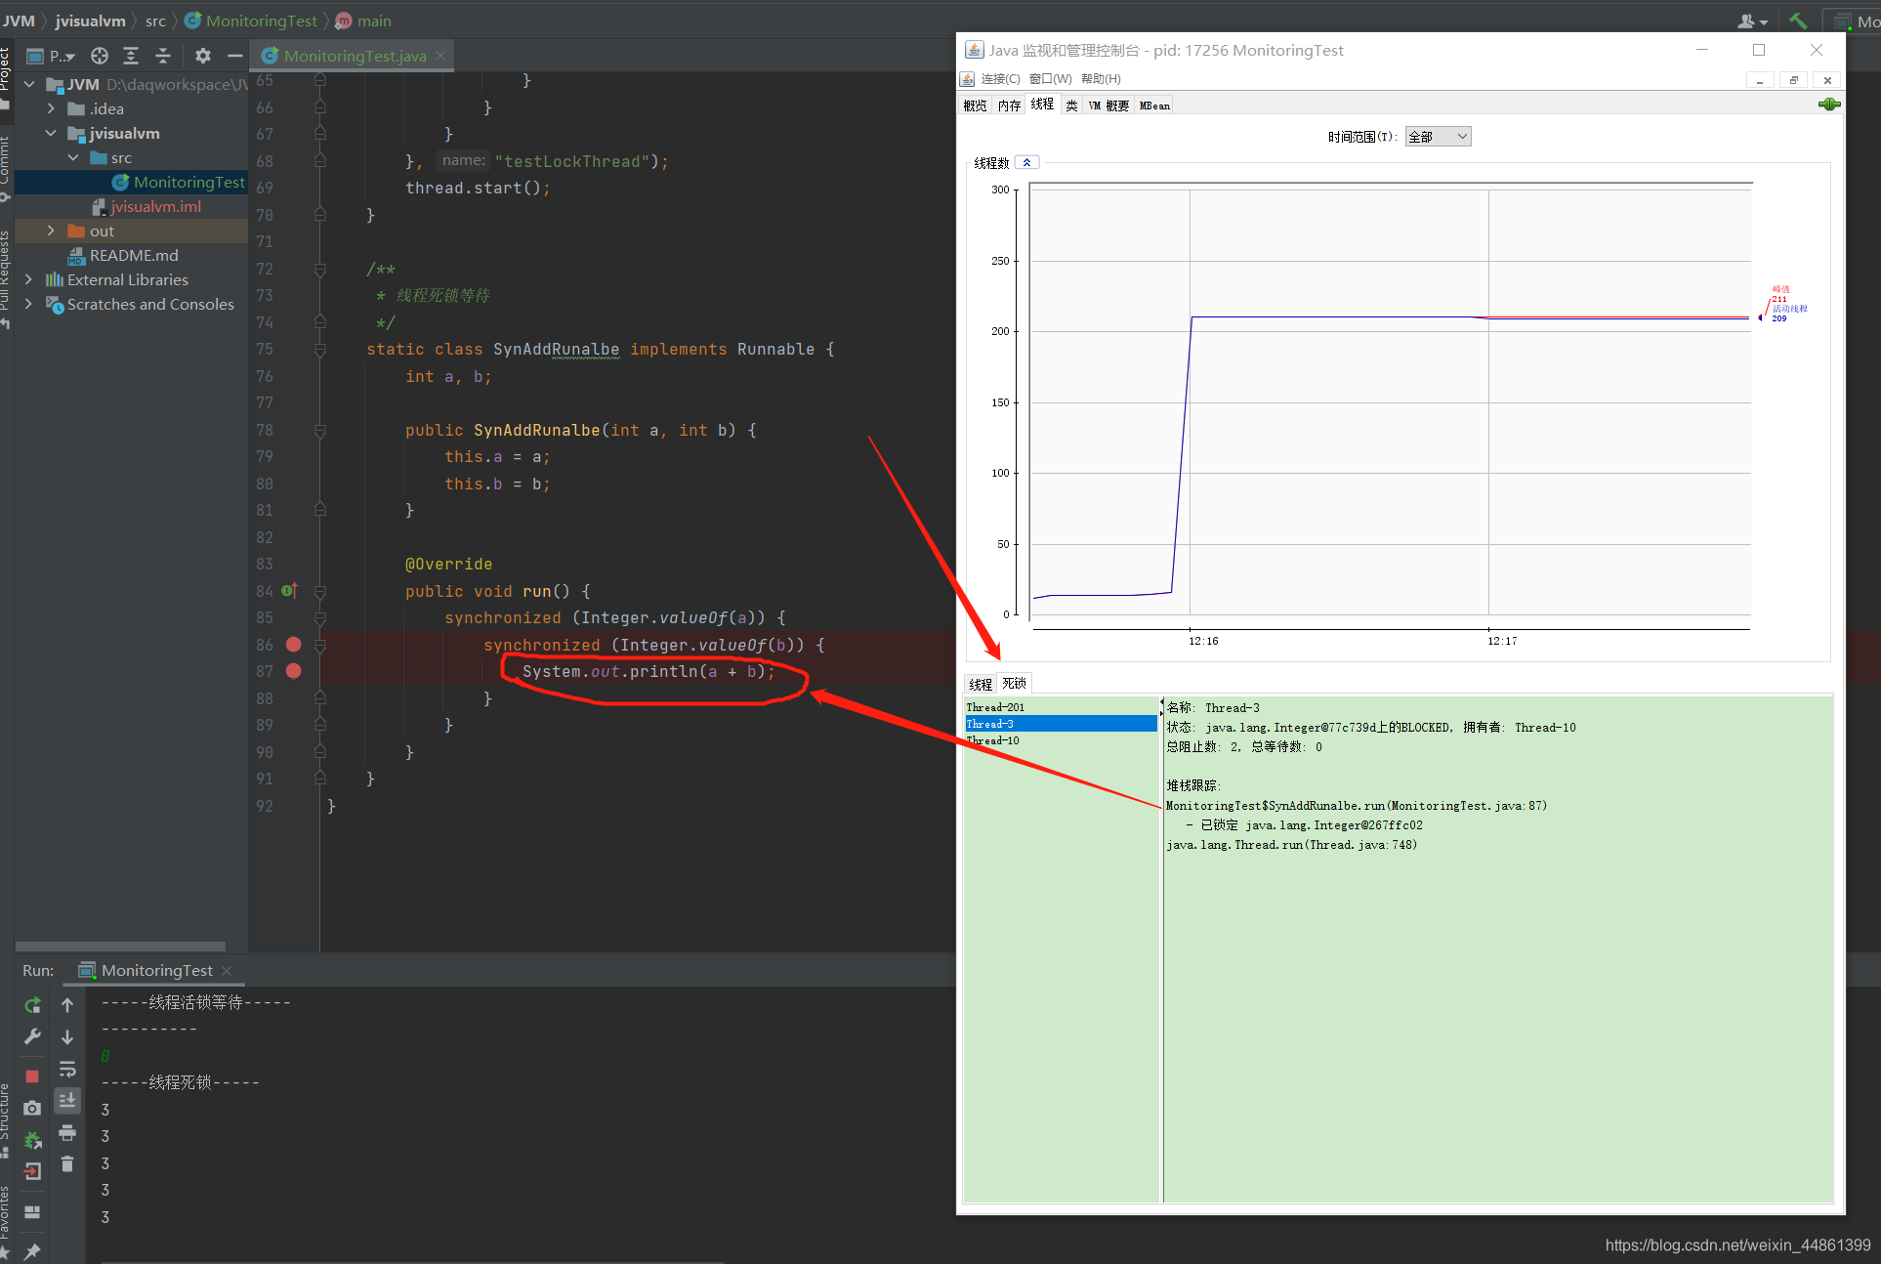Stop the running process with red square
The height and width of the screenshot is (1264, 1881).
[32, 1075]
